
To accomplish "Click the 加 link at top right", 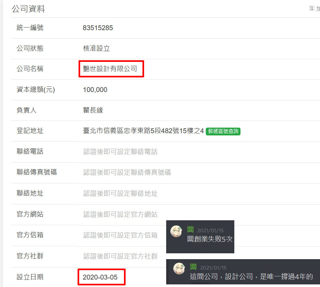I will (318, 8).
